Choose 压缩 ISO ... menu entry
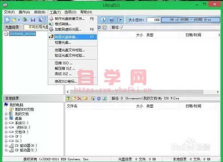 [x=73, y=63]
